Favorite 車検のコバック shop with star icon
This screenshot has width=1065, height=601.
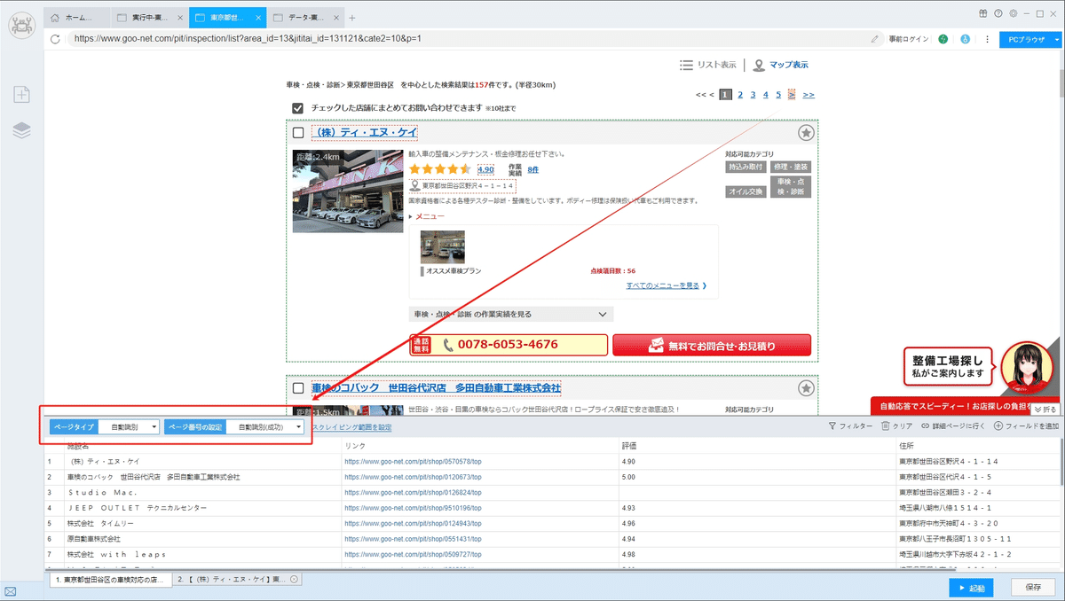click(805, 388)
